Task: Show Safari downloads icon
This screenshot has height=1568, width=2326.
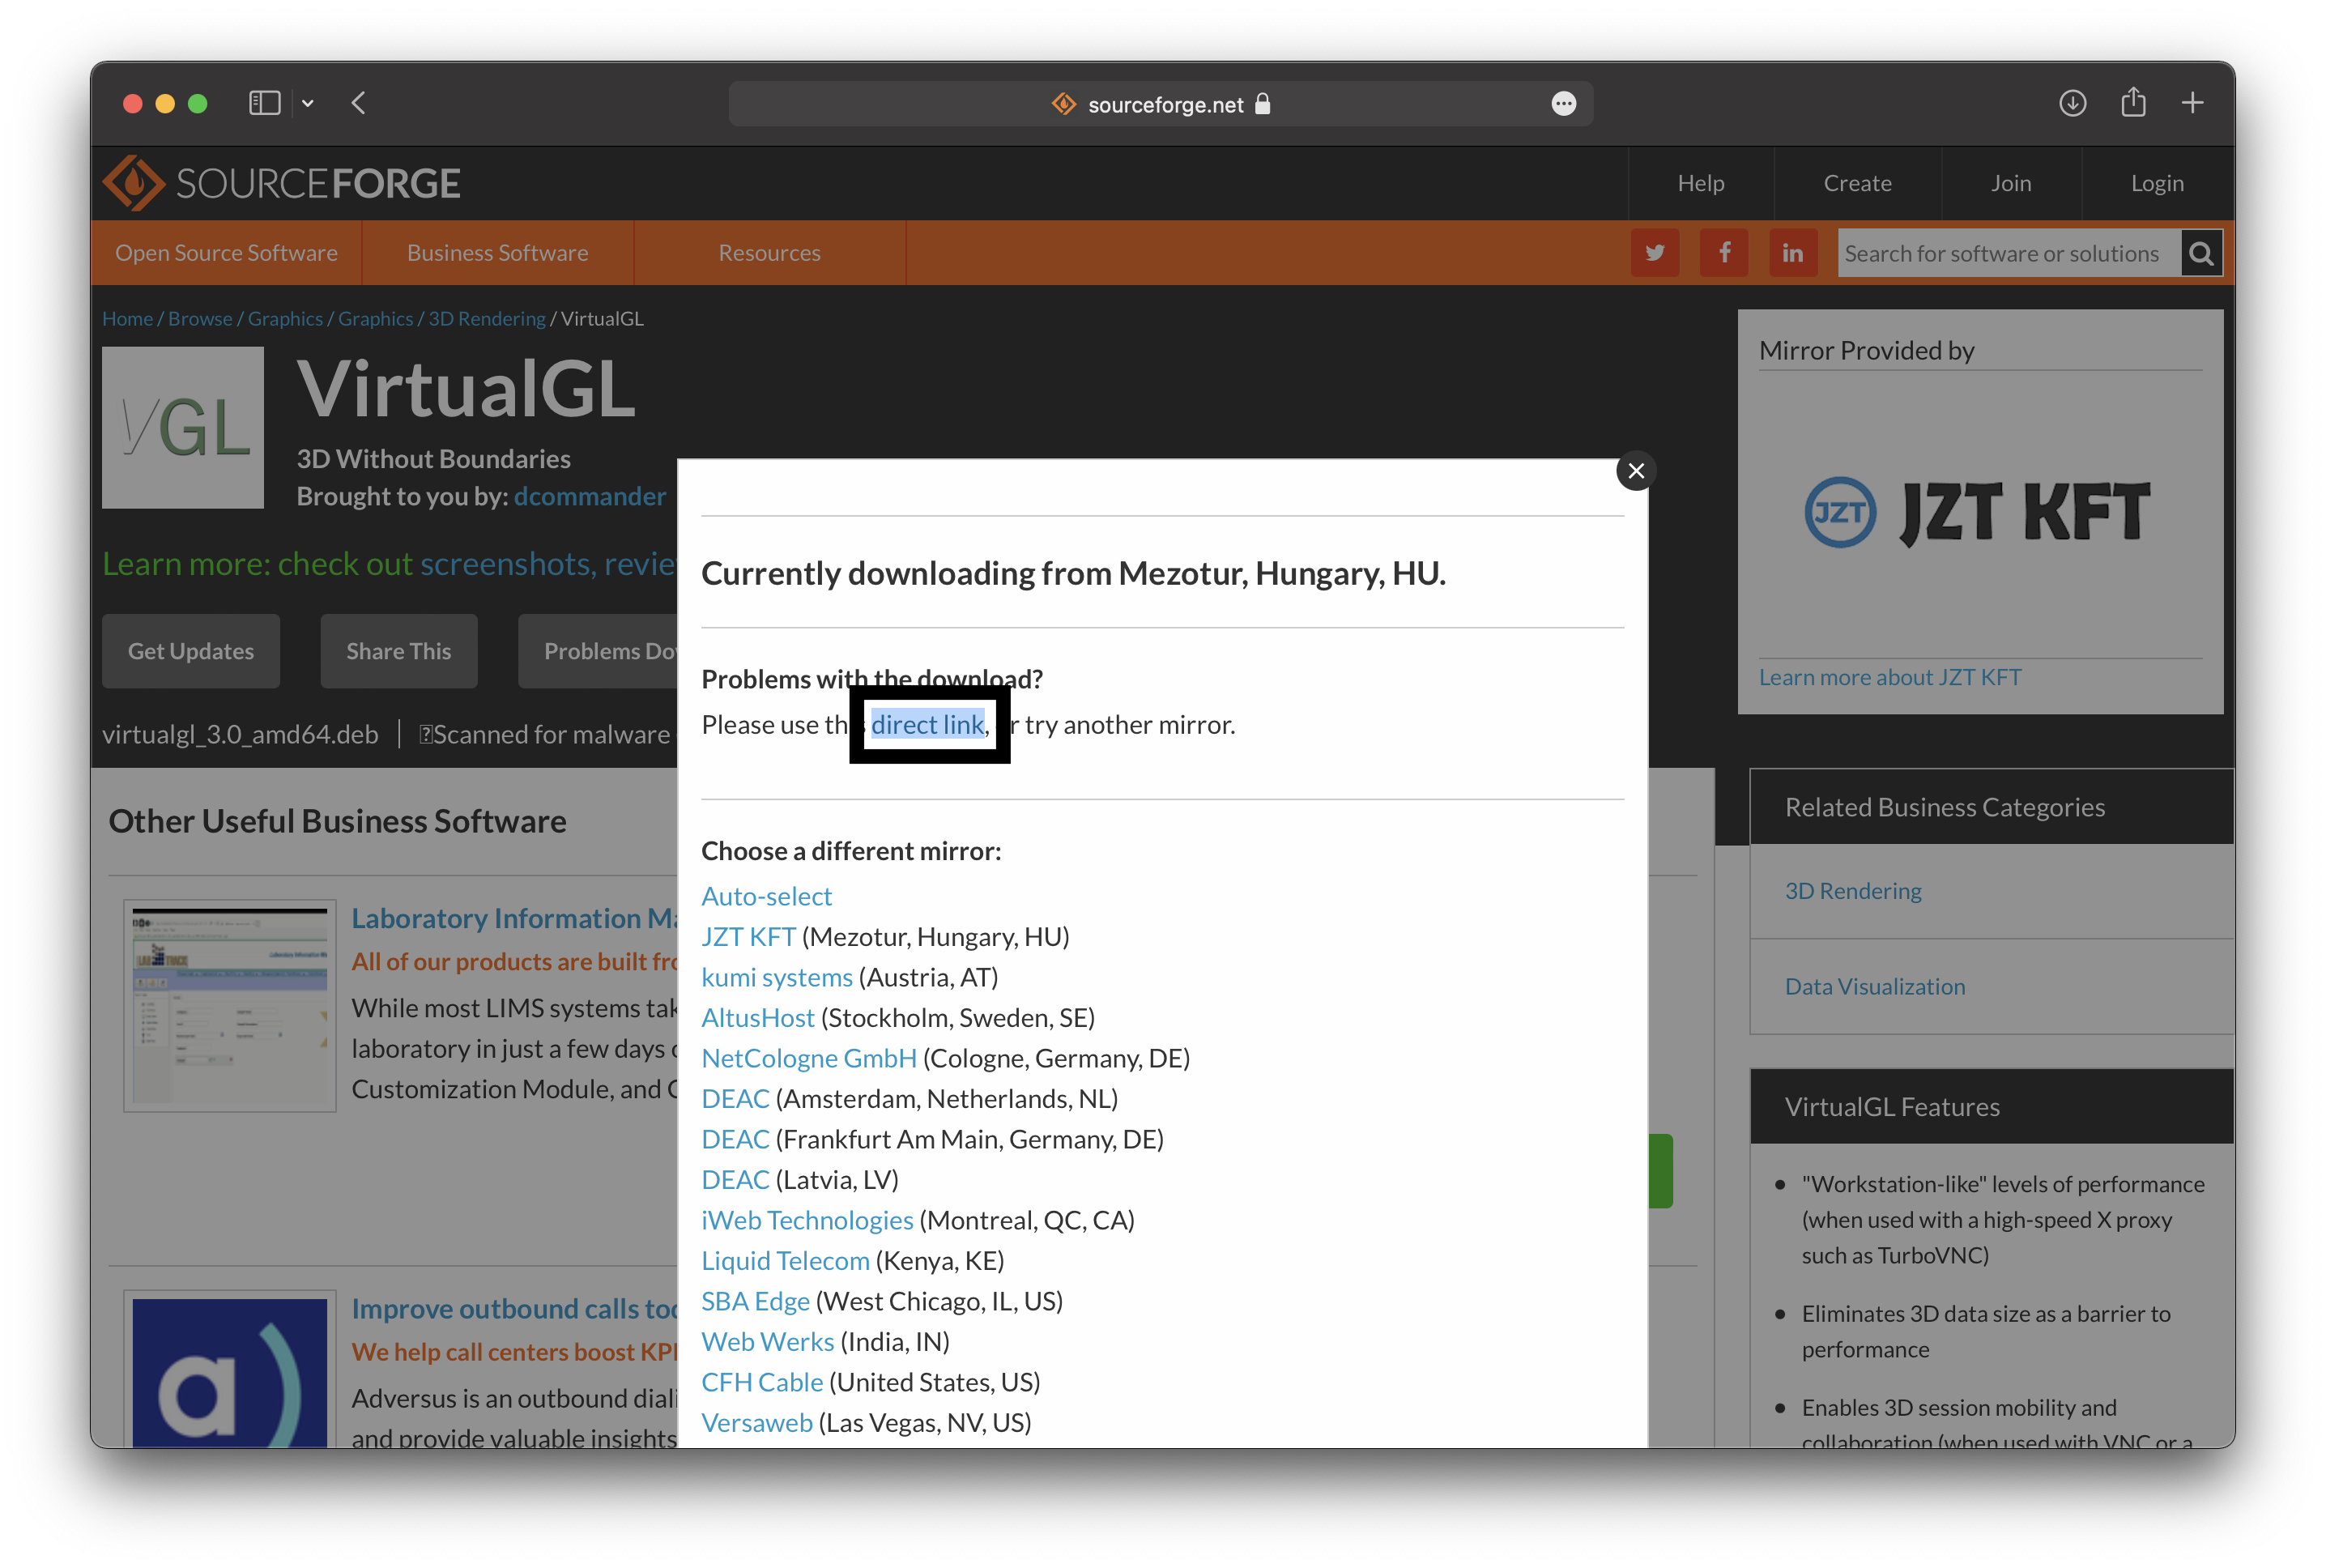Action: [2072, 103]
